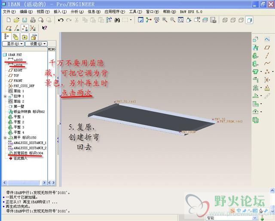Select 钣金件转换 标识662 feature
275x221 pixels.
27,112
